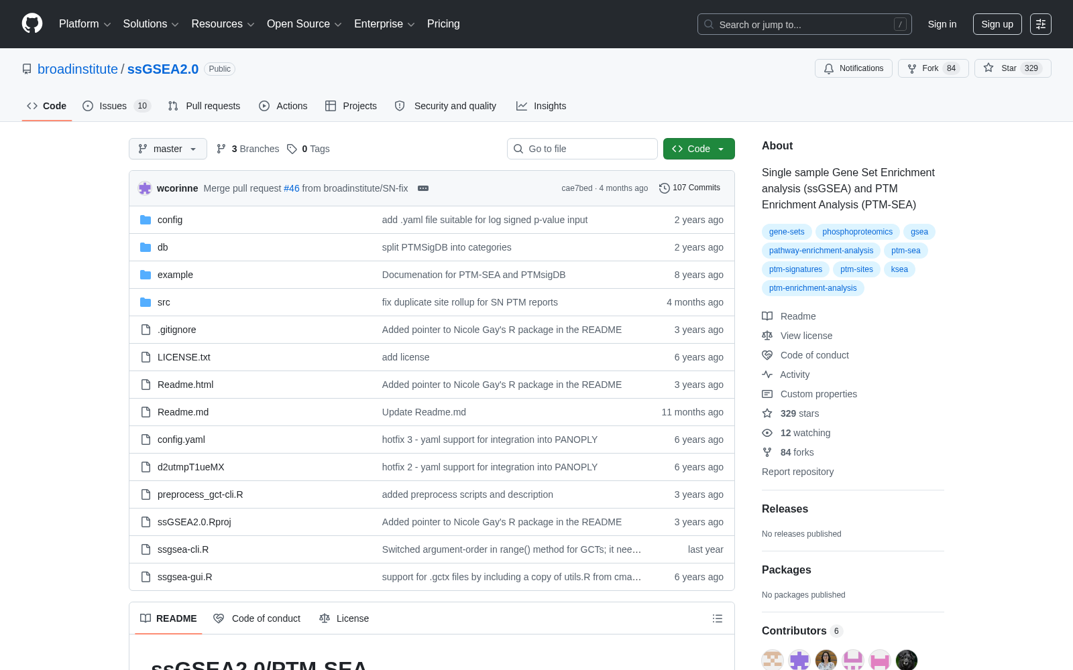
Task: Expand the Platform menu
Action: click(x=85, y=24)
